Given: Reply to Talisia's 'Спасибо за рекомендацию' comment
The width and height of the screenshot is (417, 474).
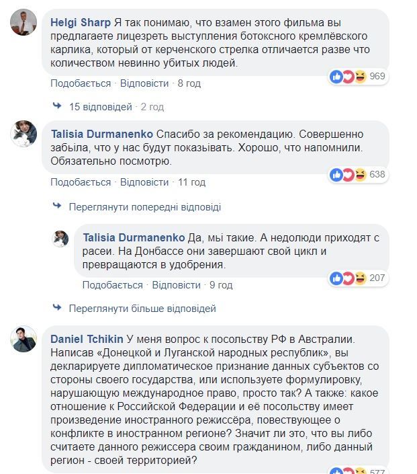Looking at the screenshot, I should pos(144,182).
